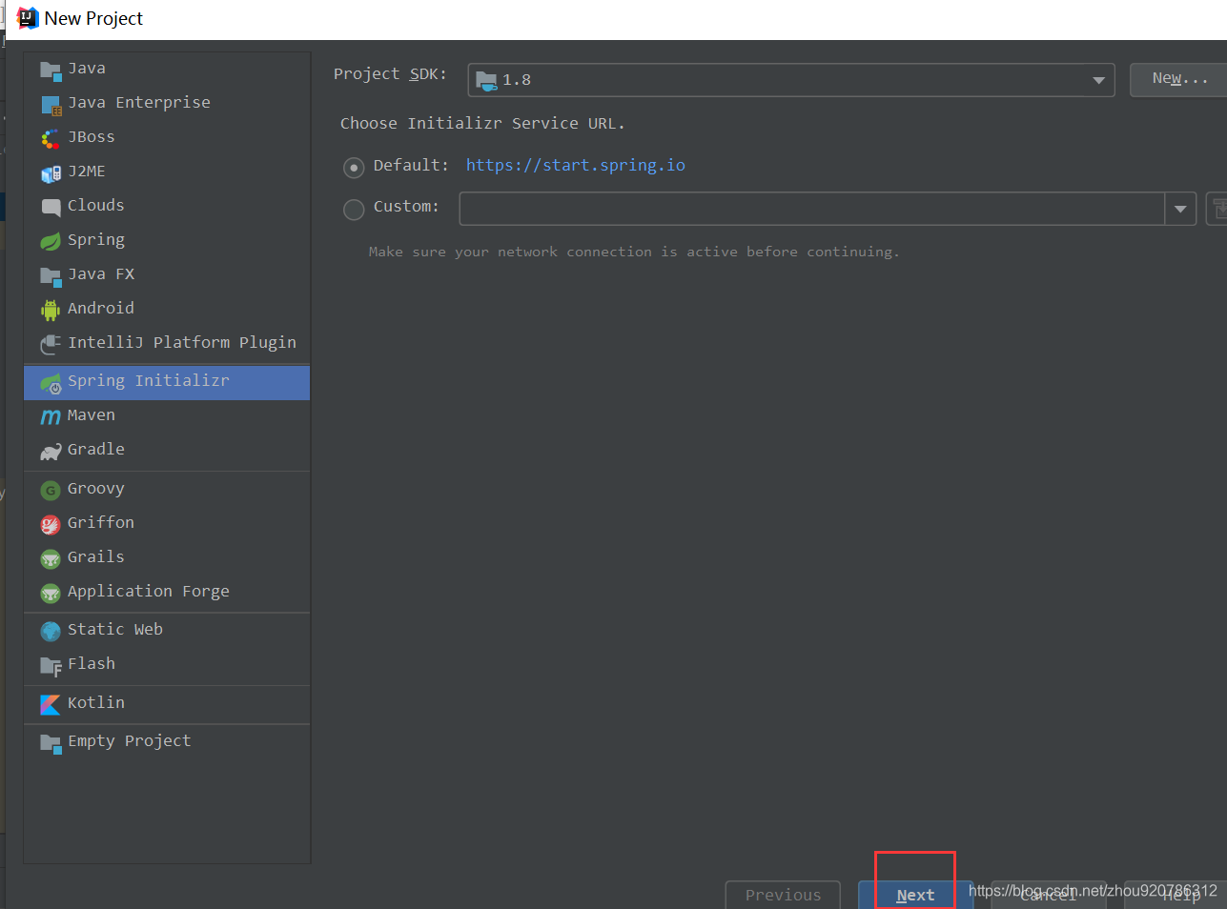Screen dimensions: 1227x909
Task: Click the Kotlin K icon
Action: [x=51, y=704]
